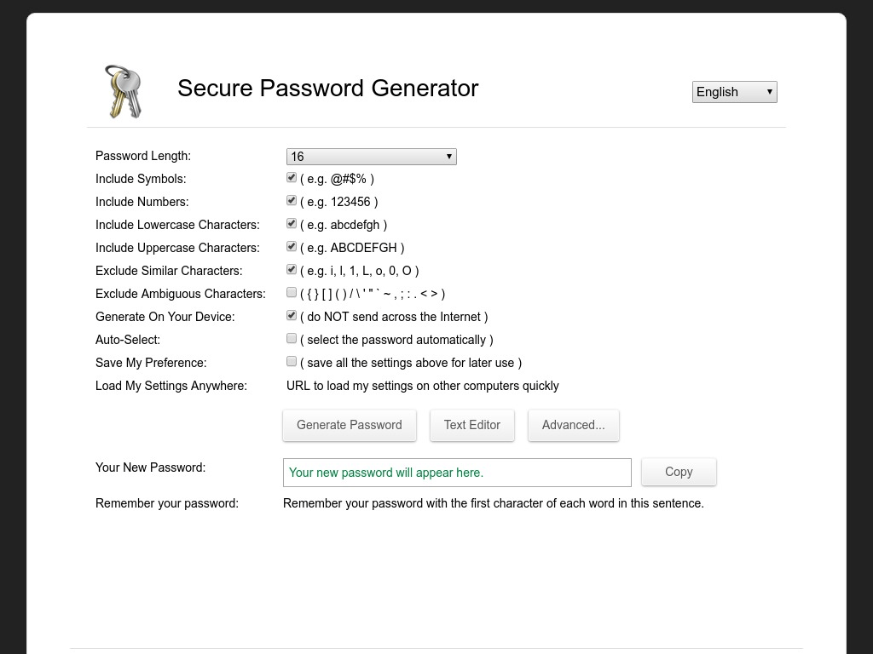The width and height of the screenshot is (873, 654).
Task: Click the Advanced... button
Action: tap(573, 425)
